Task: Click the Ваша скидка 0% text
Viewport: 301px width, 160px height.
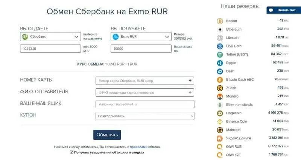Action: 183,49
